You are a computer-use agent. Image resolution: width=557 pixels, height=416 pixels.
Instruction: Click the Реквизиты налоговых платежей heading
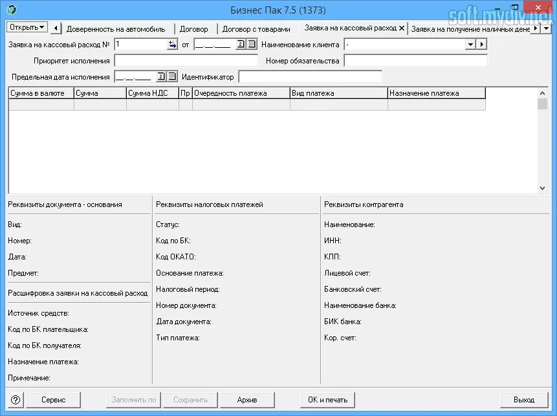(209, 204)
